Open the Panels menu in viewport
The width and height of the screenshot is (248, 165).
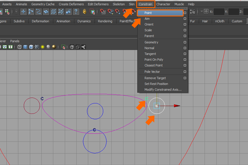(15, 41)
